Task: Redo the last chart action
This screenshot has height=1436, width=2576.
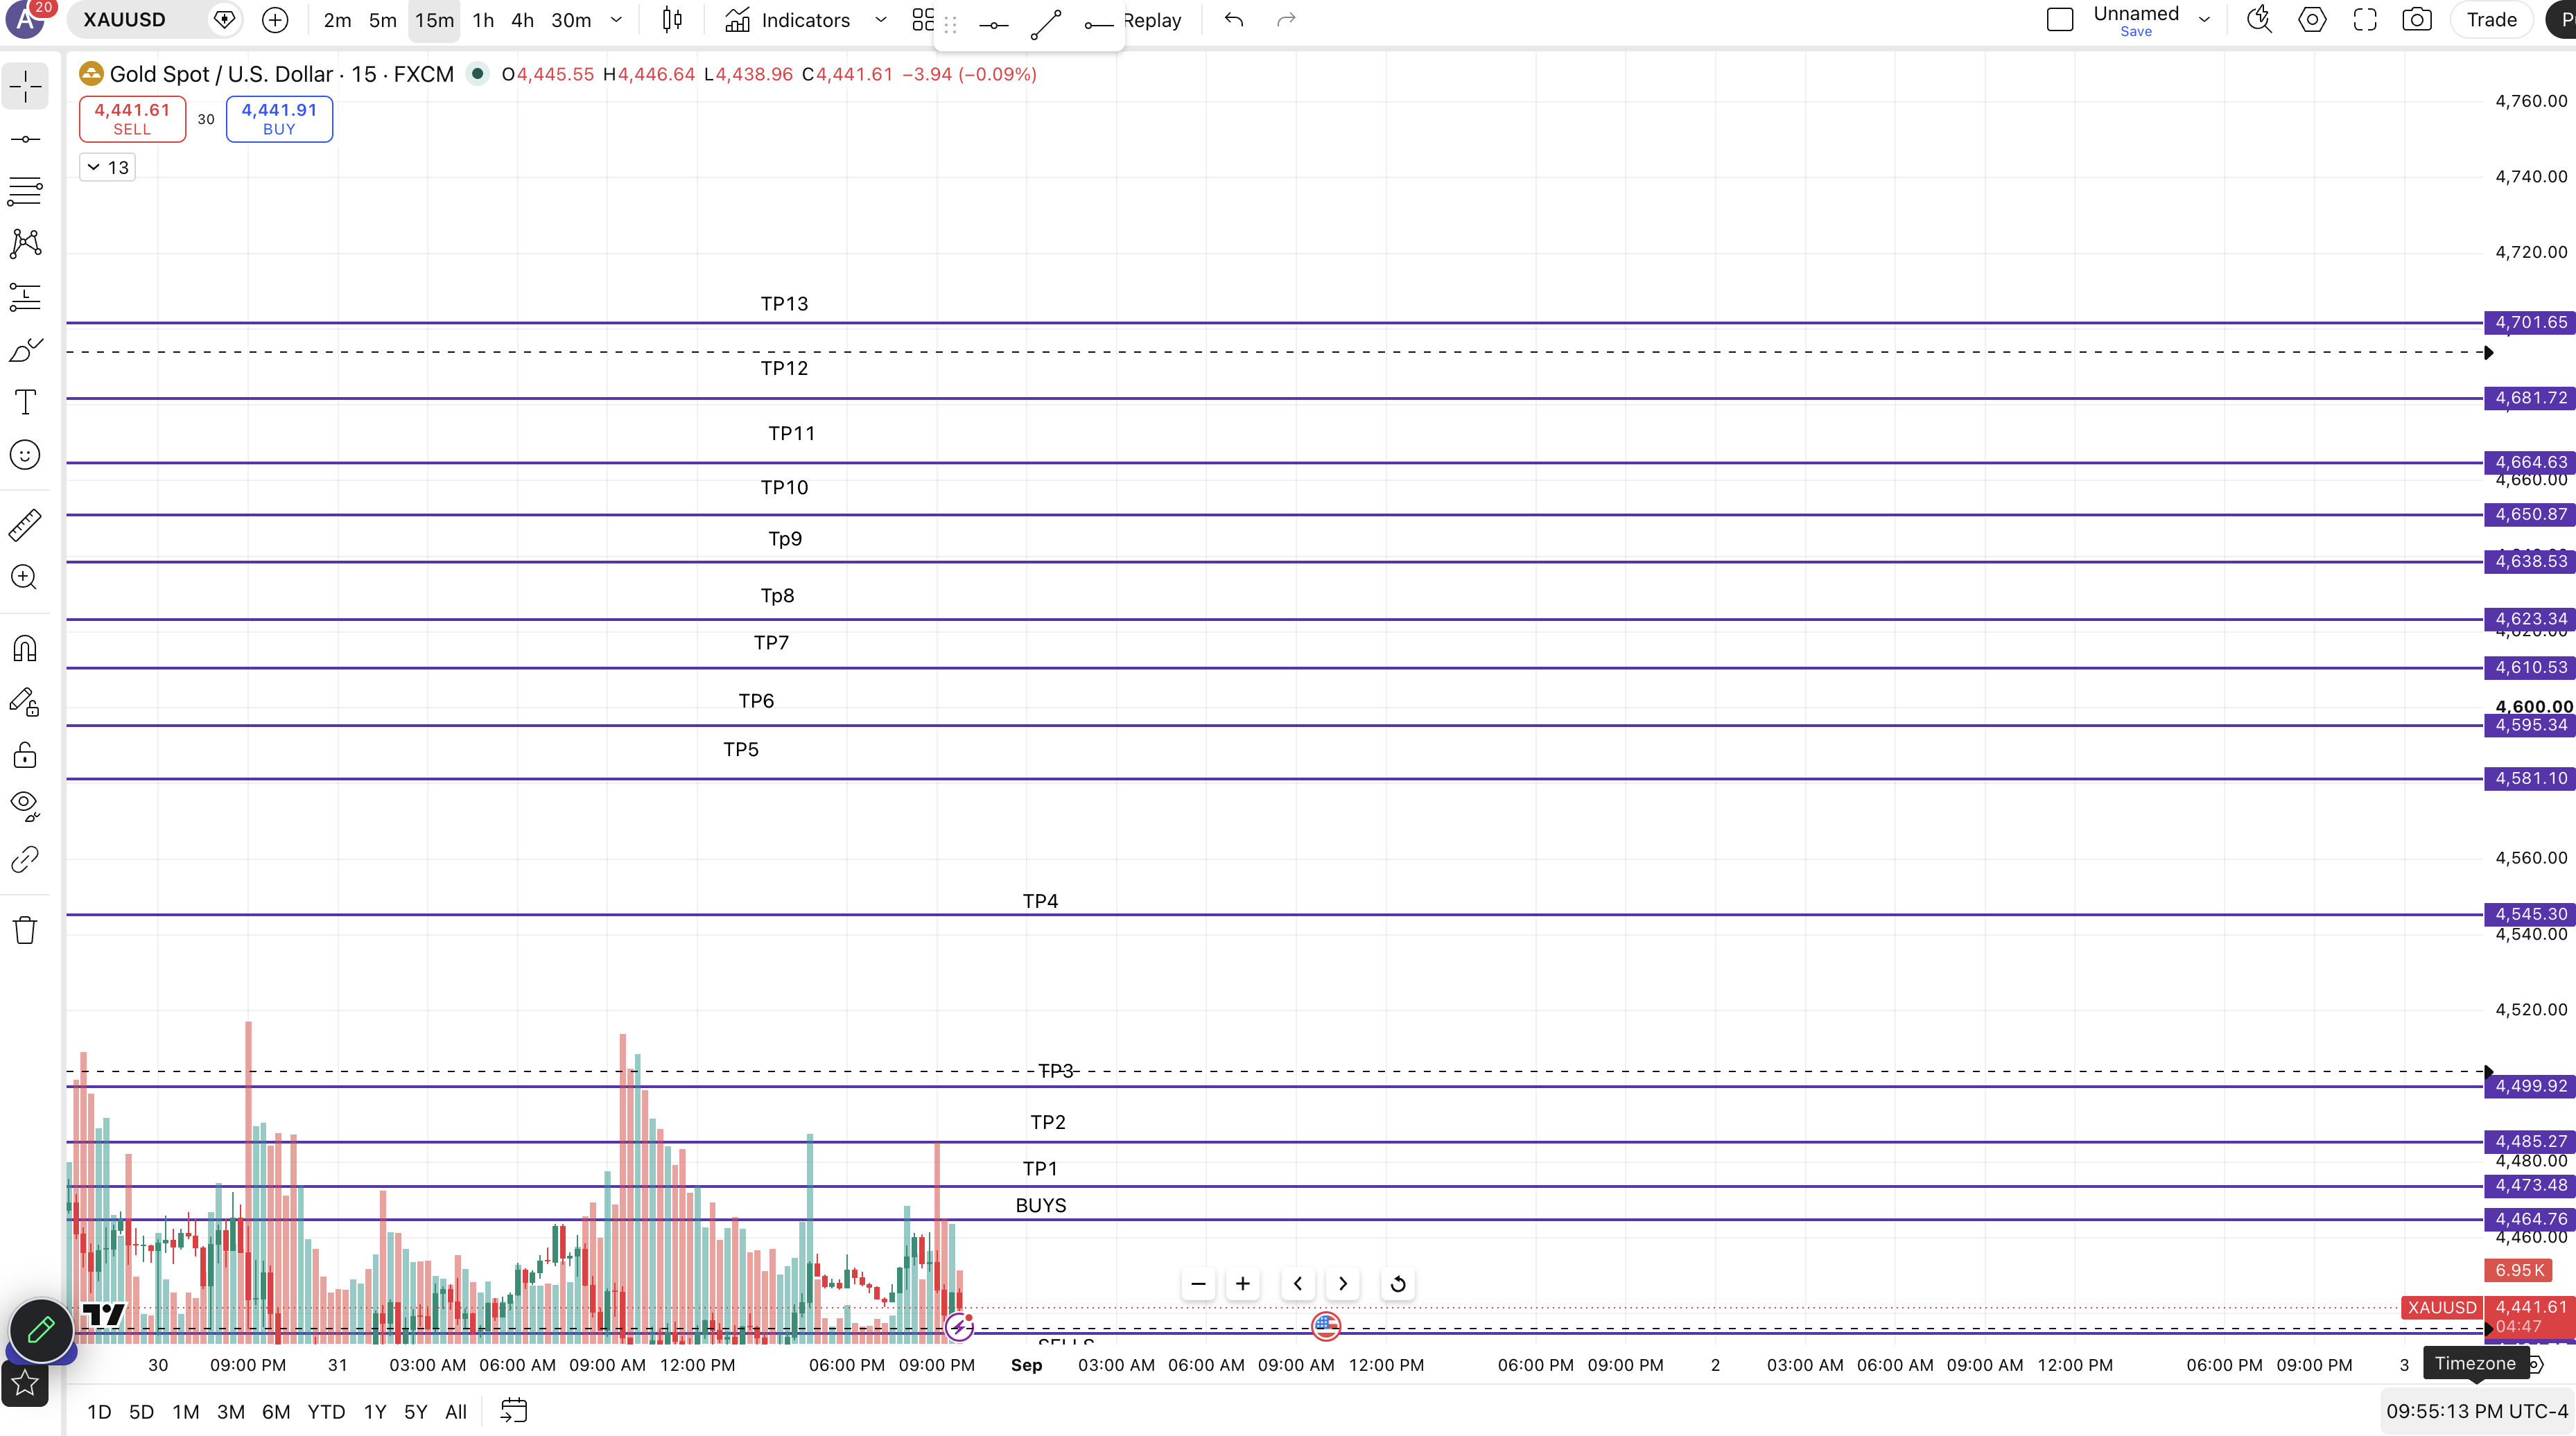Action: coord(1286,20)
